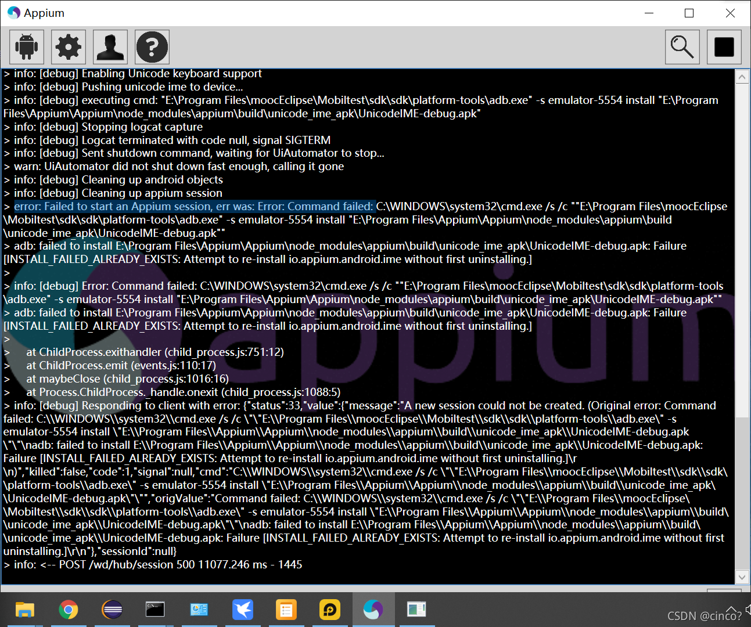
Task: Click the 'warn: UiAutomator did not shut down' line
Action: point(174,167)
